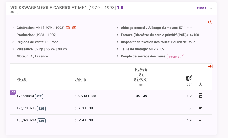Screen dimensions: 228x138
Task: Open calculator for 175/70HR13 tire row
Action: click(x=201, y=108)
